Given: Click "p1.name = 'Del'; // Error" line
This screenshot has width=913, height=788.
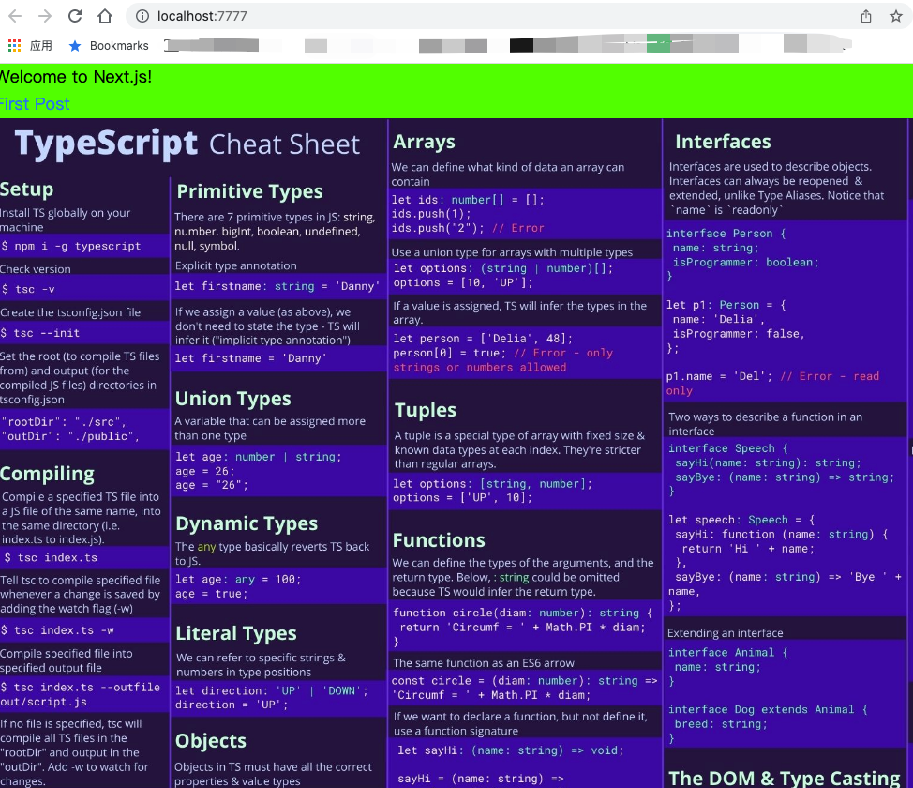Looking at the screenshot, I should [772, 376].
